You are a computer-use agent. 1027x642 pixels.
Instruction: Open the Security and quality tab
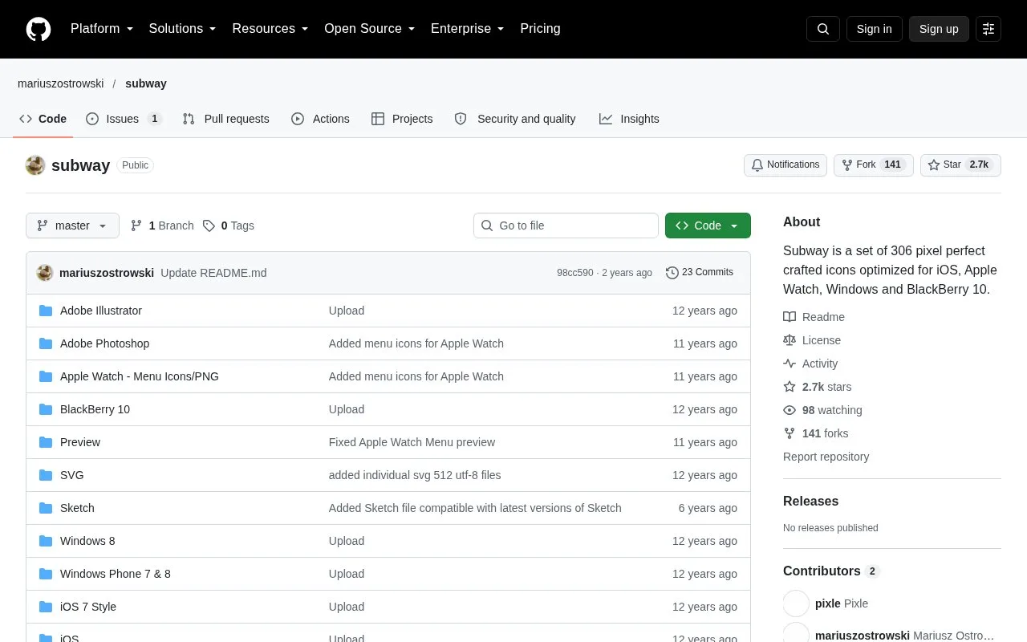(515, 119)
